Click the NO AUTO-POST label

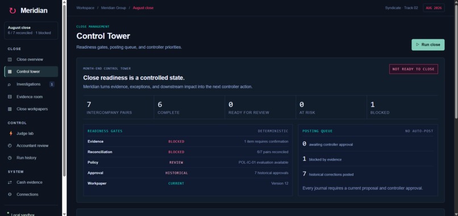point(419,131)
